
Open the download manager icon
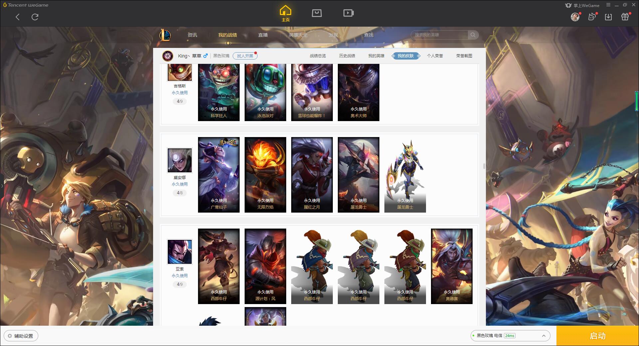click(608, 17)
